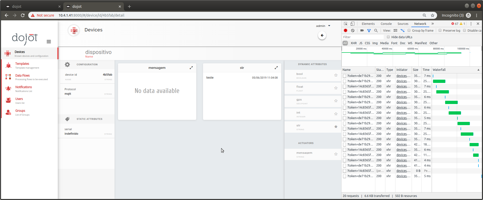
Task: Stop recording network log
Action: [x=346, y=30]
